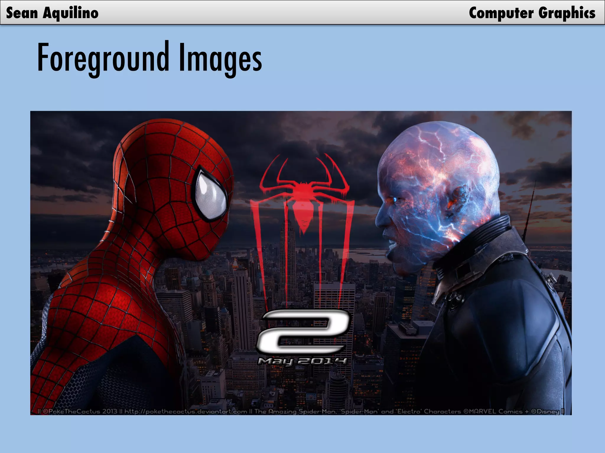Click the 'Sean Aquilino' header text
The height and width of the screenshot is (453, 605).
click(52, 13)
